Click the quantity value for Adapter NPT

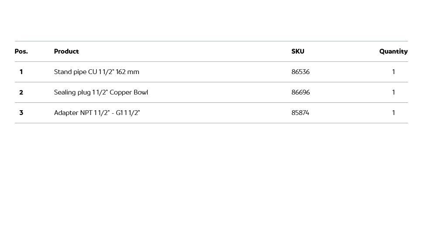pos(393,113)
